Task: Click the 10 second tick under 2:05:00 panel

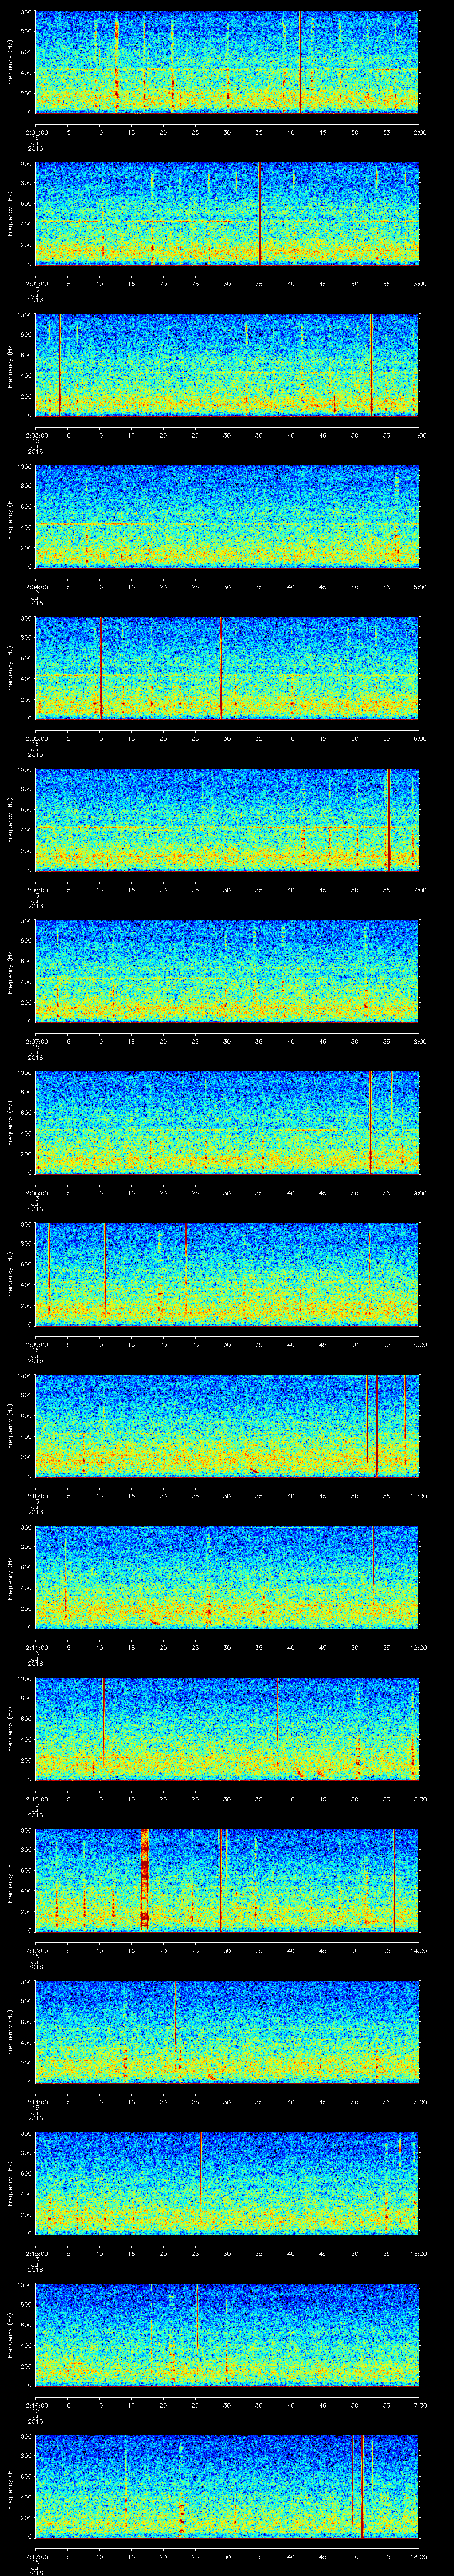Action: 99,738
